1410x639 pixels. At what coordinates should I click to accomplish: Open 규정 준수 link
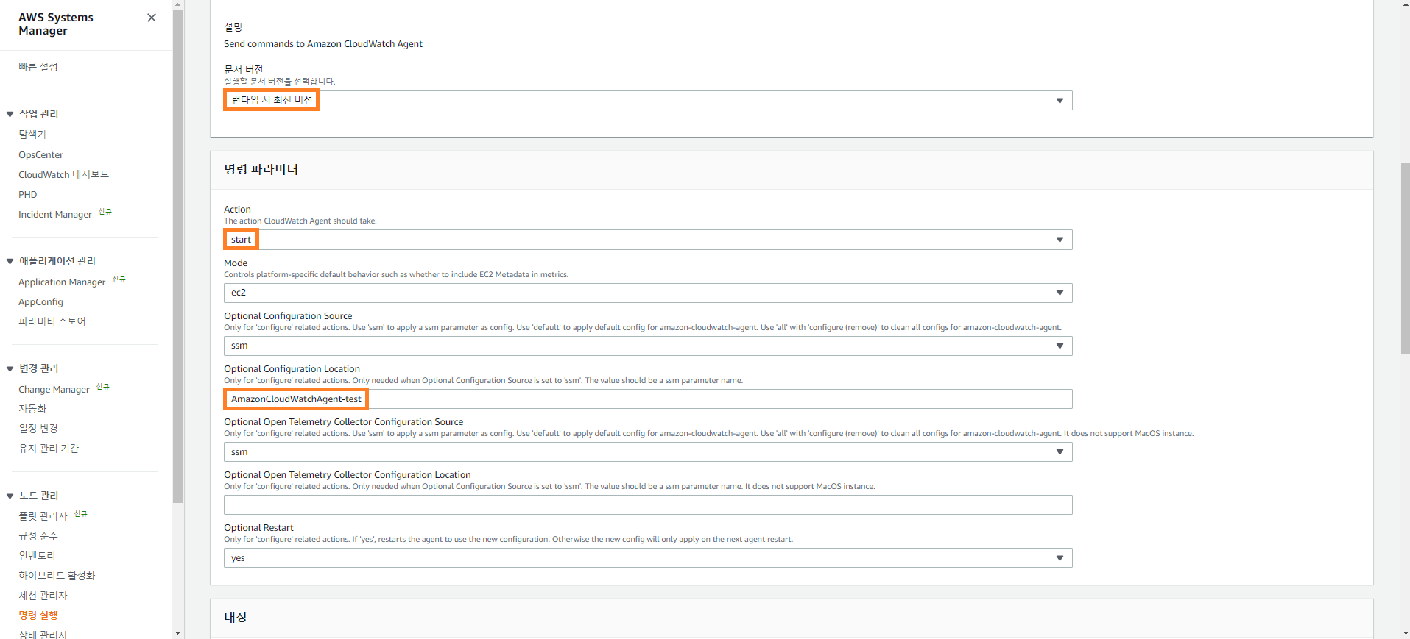point(38,536)
